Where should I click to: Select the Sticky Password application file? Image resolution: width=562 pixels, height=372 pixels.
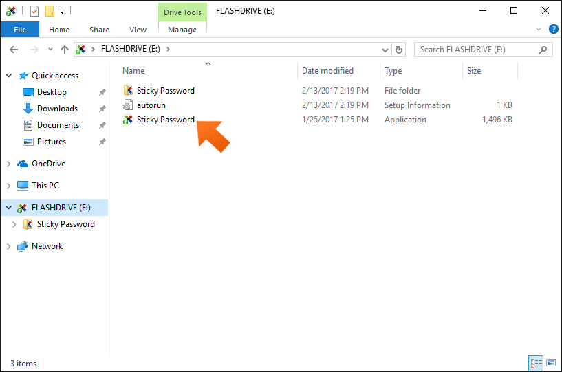(317, 120)
